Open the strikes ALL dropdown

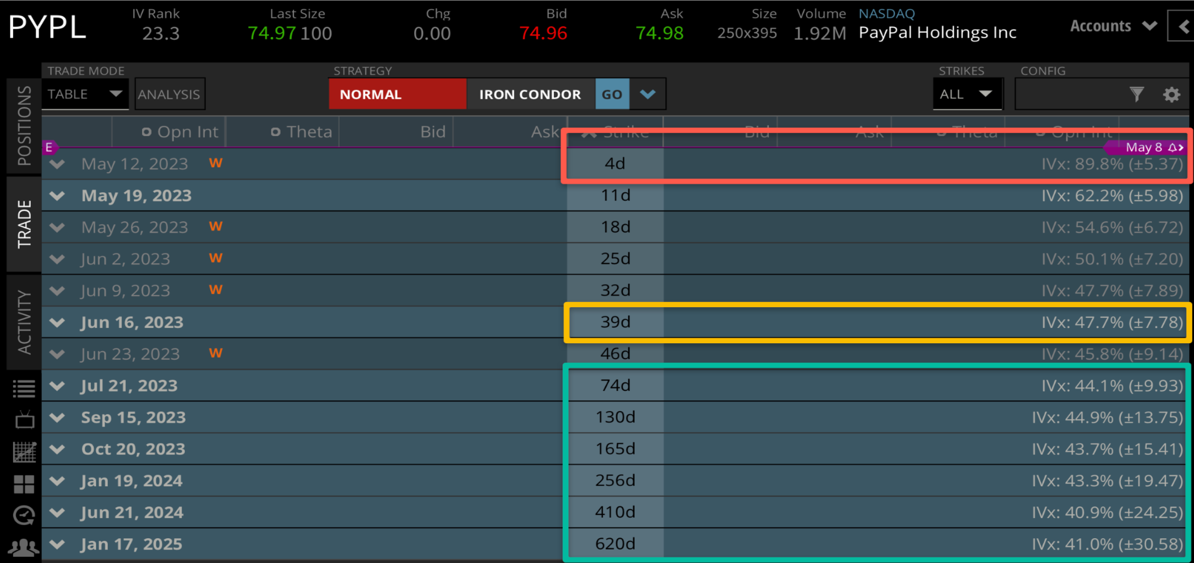(x=967, y=94)
